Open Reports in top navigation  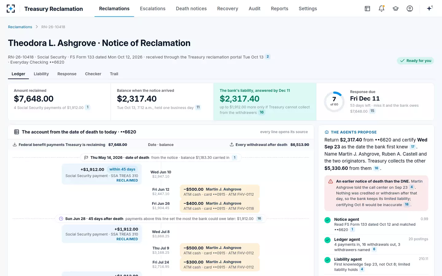click(279, 9)
